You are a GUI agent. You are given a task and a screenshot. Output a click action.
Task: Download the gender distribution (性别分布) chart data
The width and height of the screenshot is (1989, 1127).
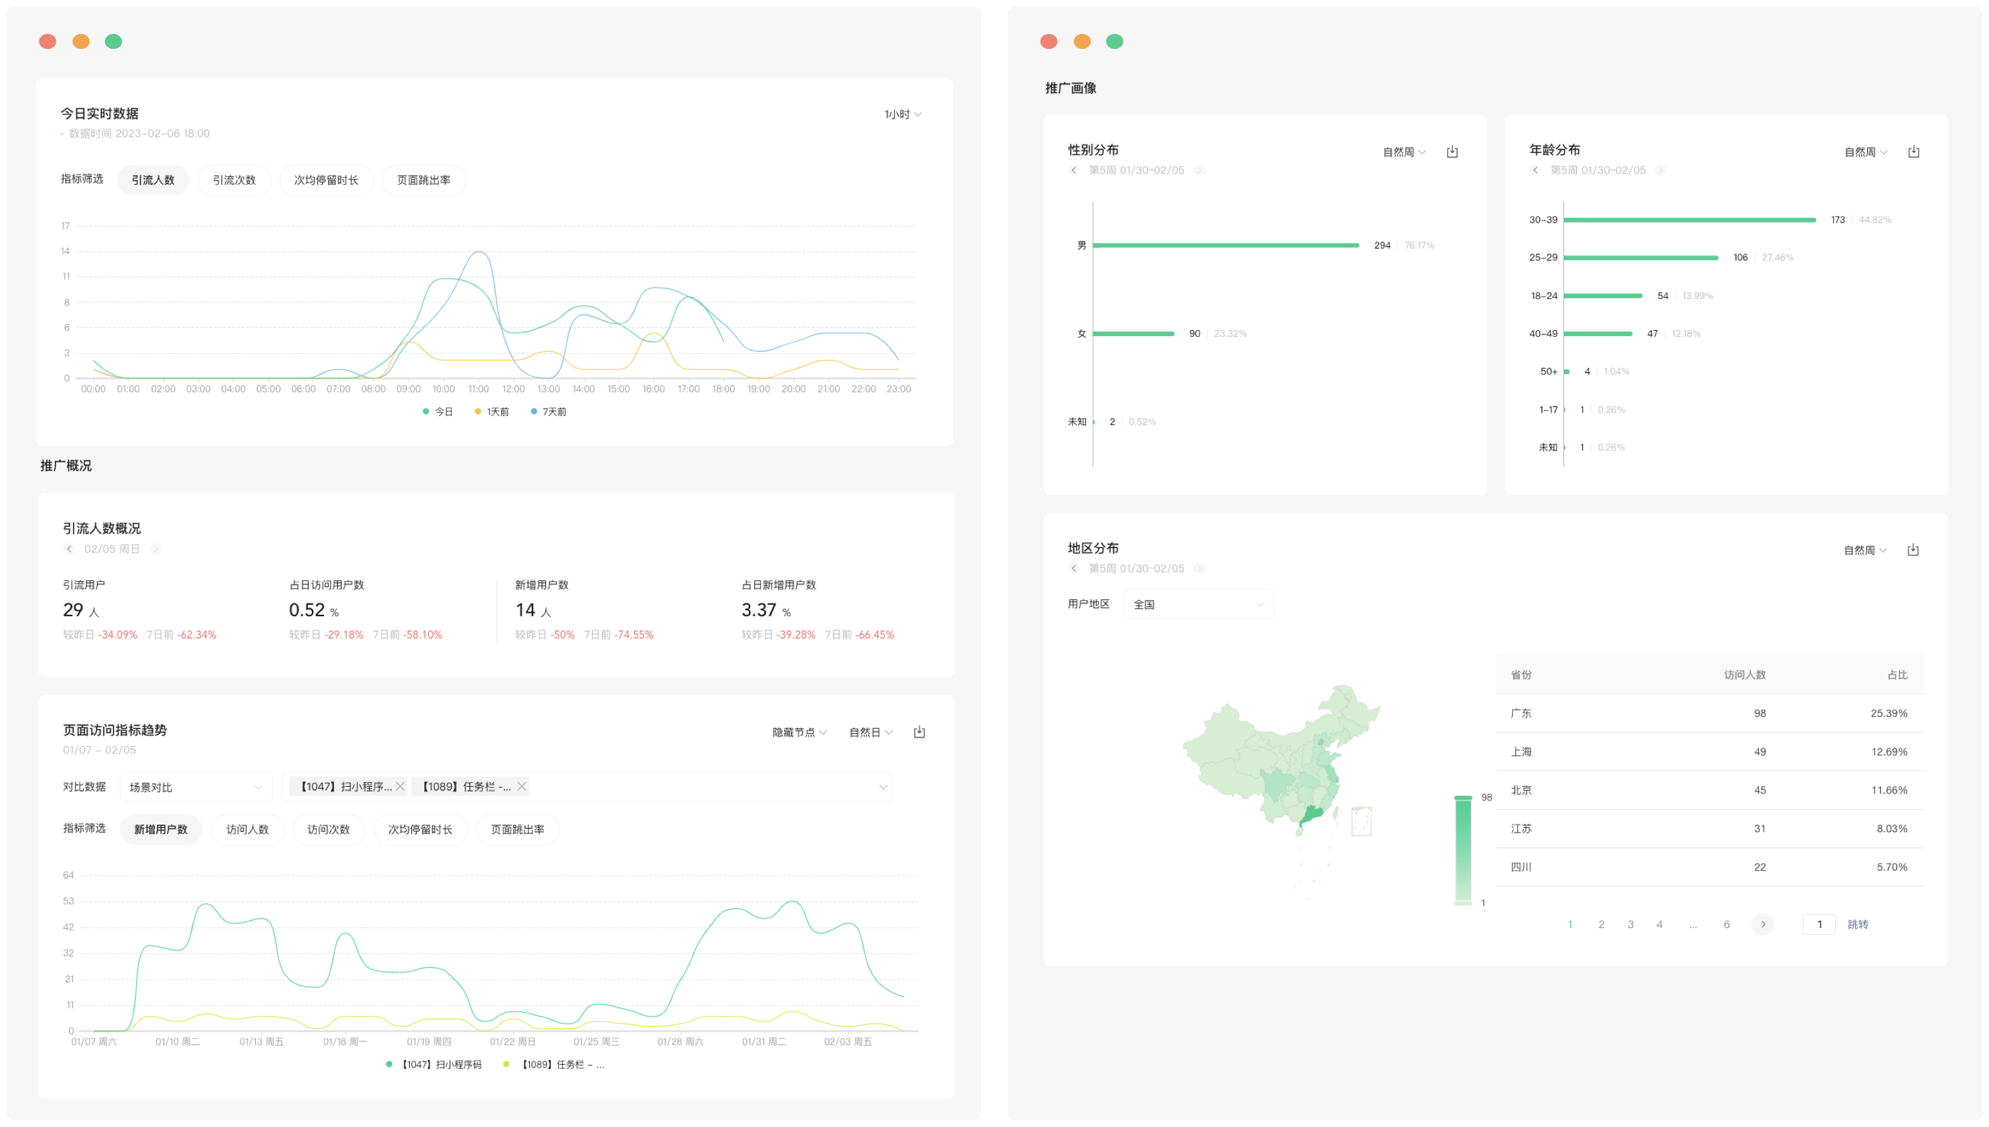[x=1452, y=152]
